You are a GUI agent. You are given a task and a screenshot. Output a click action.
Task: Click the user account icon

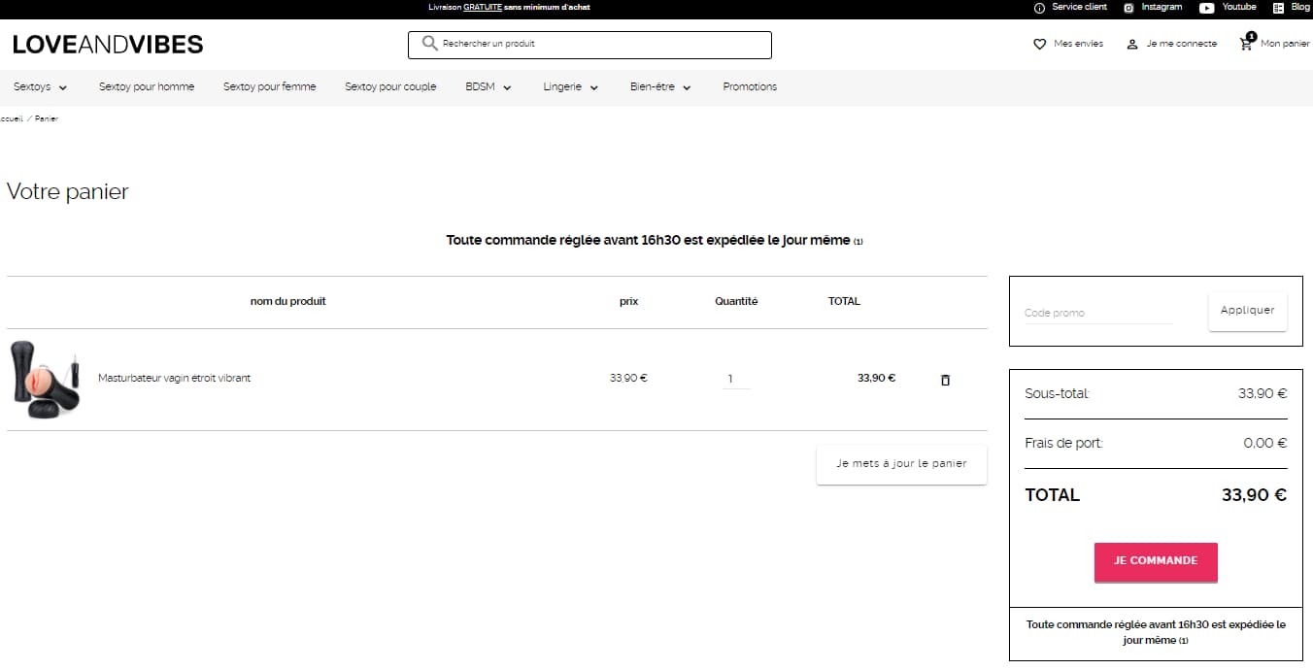point(1131,44)
